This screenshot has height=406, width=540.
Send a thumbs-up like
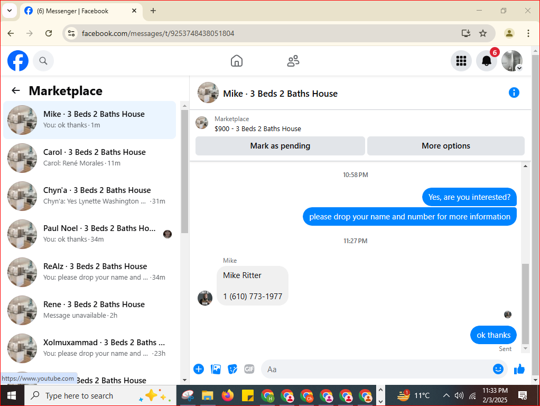(519, 369)
